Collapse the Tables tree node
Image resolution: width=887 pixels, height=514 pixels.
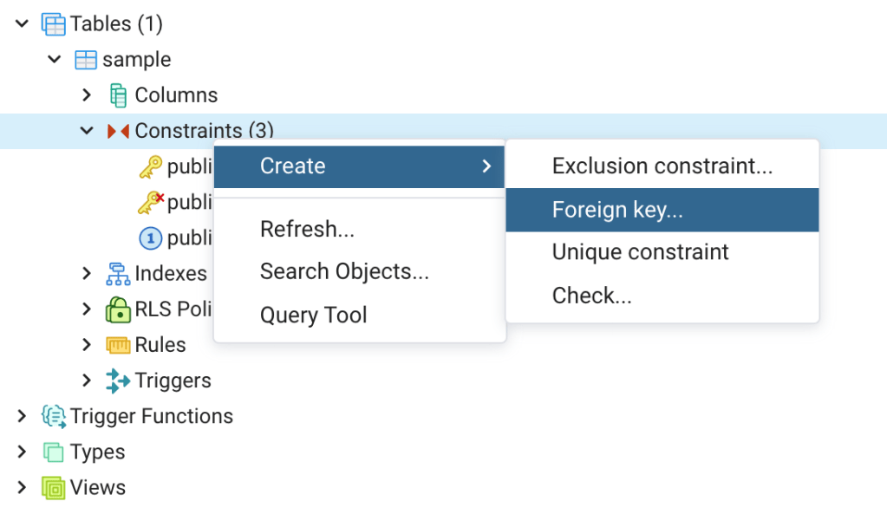point(22,24)
